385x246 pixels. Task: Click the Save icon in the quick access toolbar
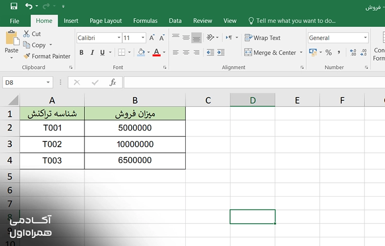click(x=14, y=6)
